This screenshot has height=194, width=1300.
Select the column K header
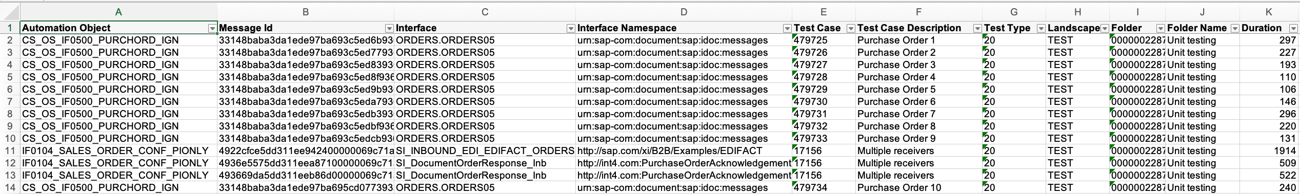[1269, 12]
